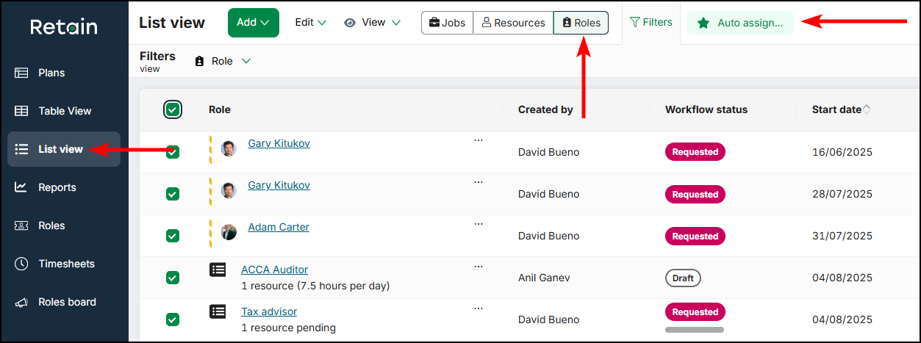921x343 pixels.
Task: Click Requested badge for 16/06/2025 row
Action: [695, 152]
